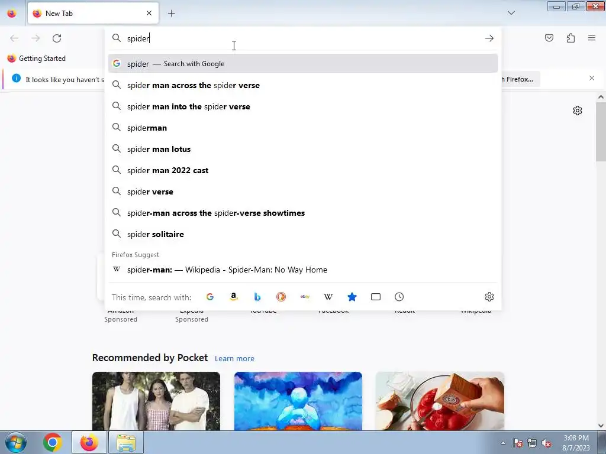Screen dimensions: 606x454
Task: Search history using the clock icon
Action: point(399,297)
